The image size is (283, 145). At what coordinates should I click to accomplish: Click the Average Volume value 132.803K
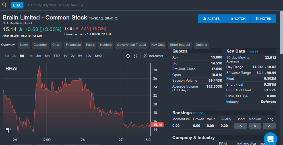(x=214, y=86)
